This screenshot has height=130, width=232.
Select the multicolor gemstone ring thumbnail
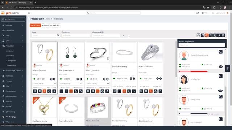pos(98,108)
